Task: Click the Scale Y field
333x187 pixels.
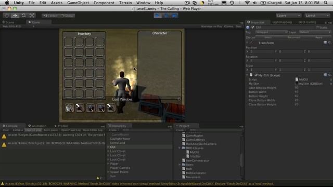Action: [x=290, y=70]
